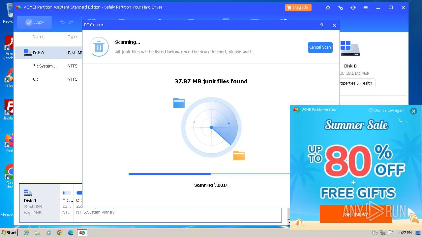Click the GET NOW button

356,214
